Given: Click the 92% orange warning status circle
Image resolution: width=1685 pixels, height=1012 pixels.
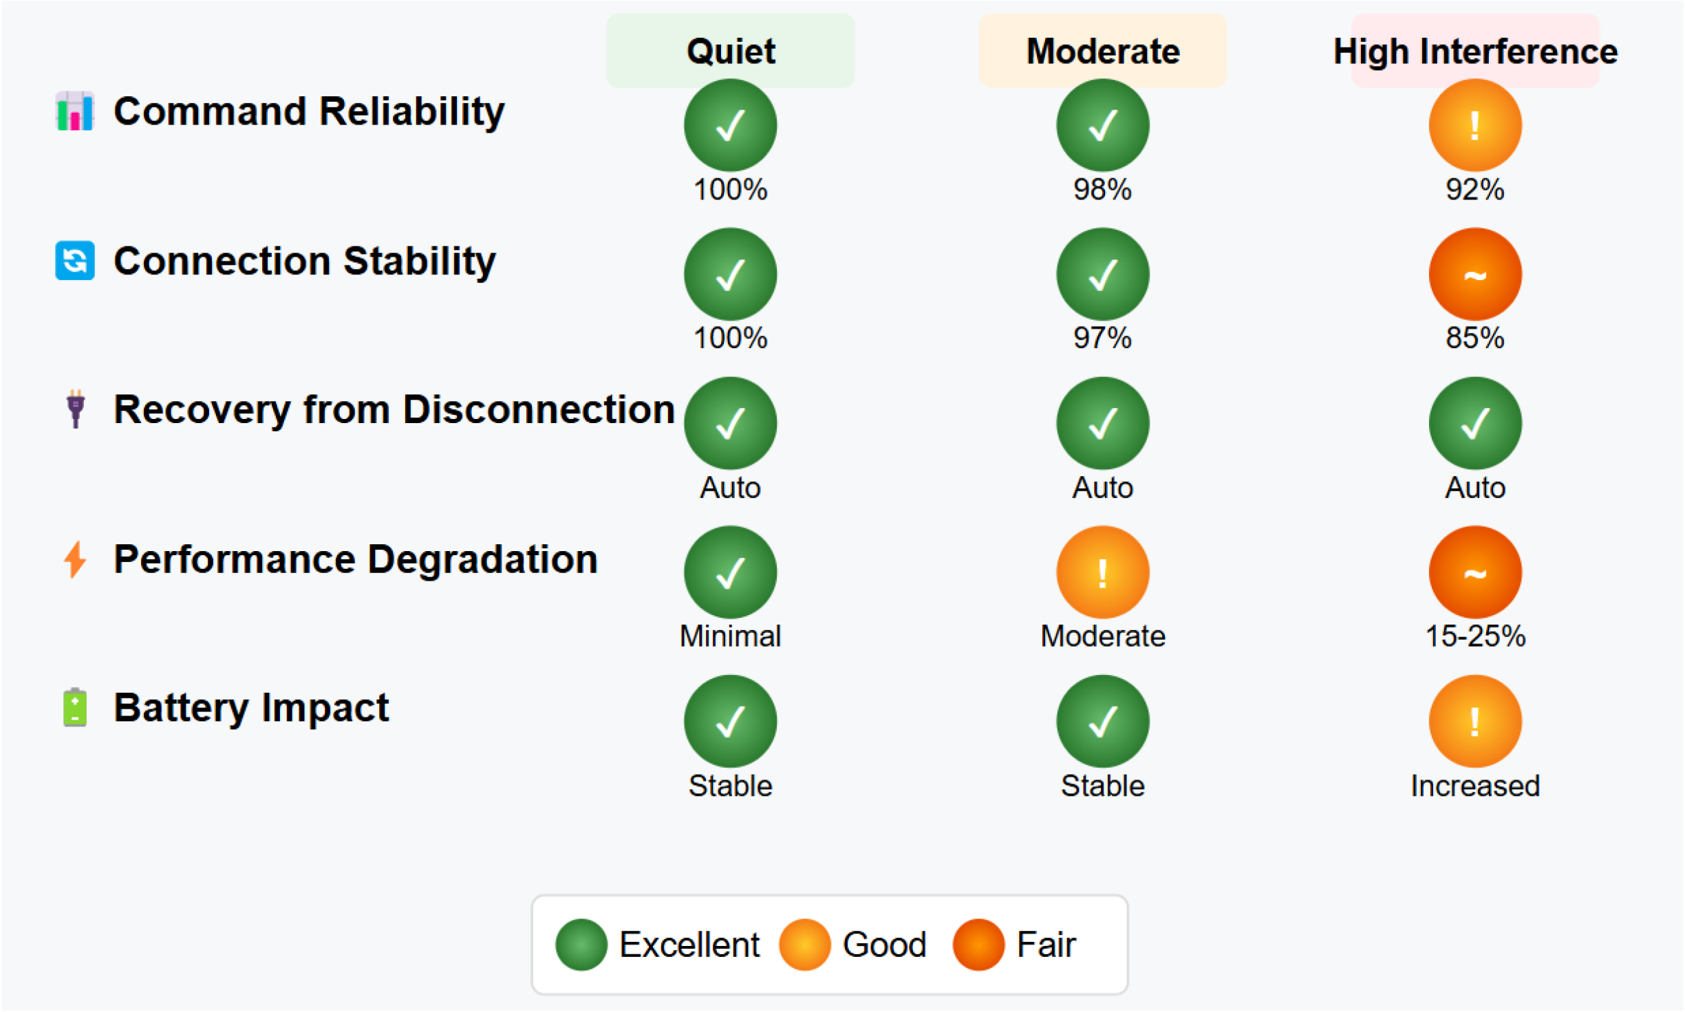Looking at the screenshot, I should click(x=1474, y=125).
